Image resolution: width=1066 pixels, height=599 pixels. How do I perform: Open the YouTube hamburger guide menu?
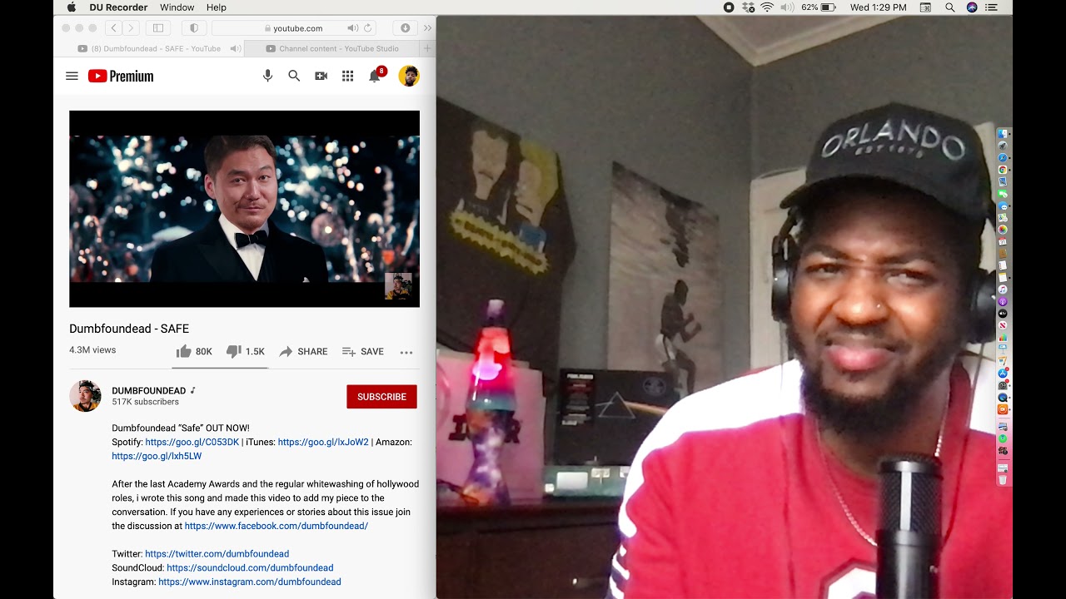pos(72,76)
